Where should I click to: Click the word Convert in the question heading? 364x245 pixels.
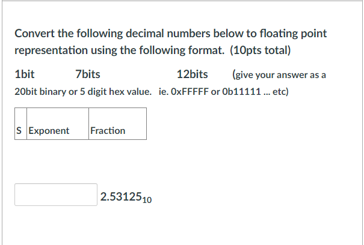click(x=34, y=34)
